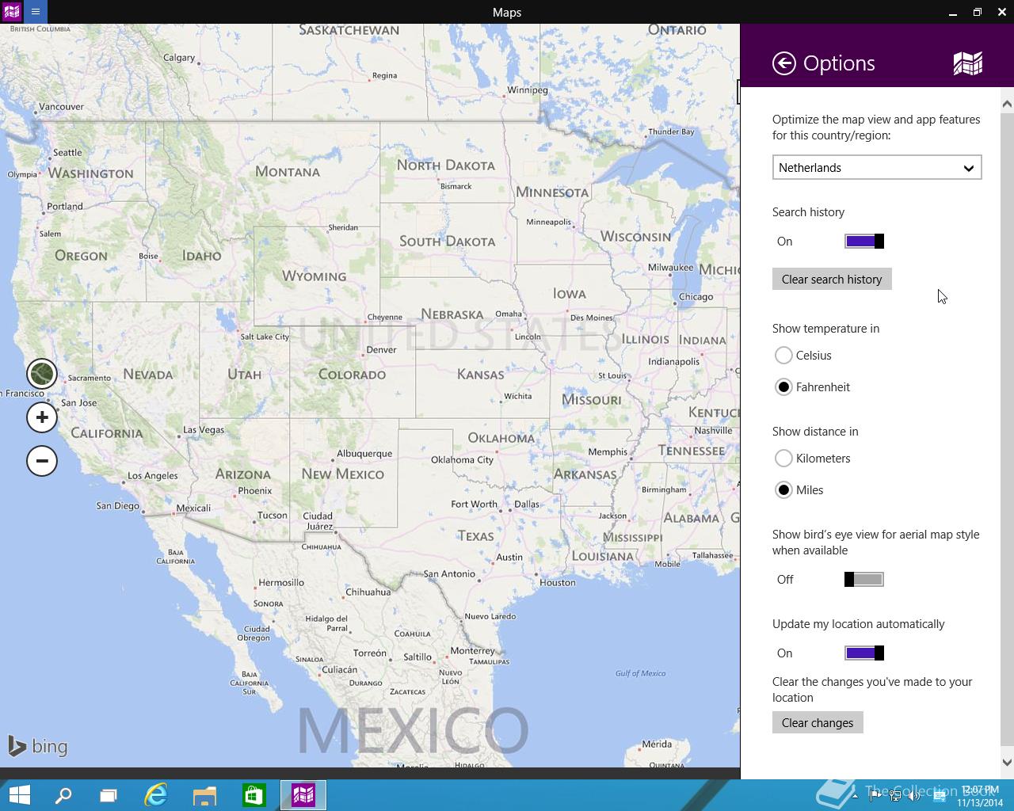The height and width of the screenshot is (811, 1014).
Task: Click the map style globe button
Action: tap(42, 374)
